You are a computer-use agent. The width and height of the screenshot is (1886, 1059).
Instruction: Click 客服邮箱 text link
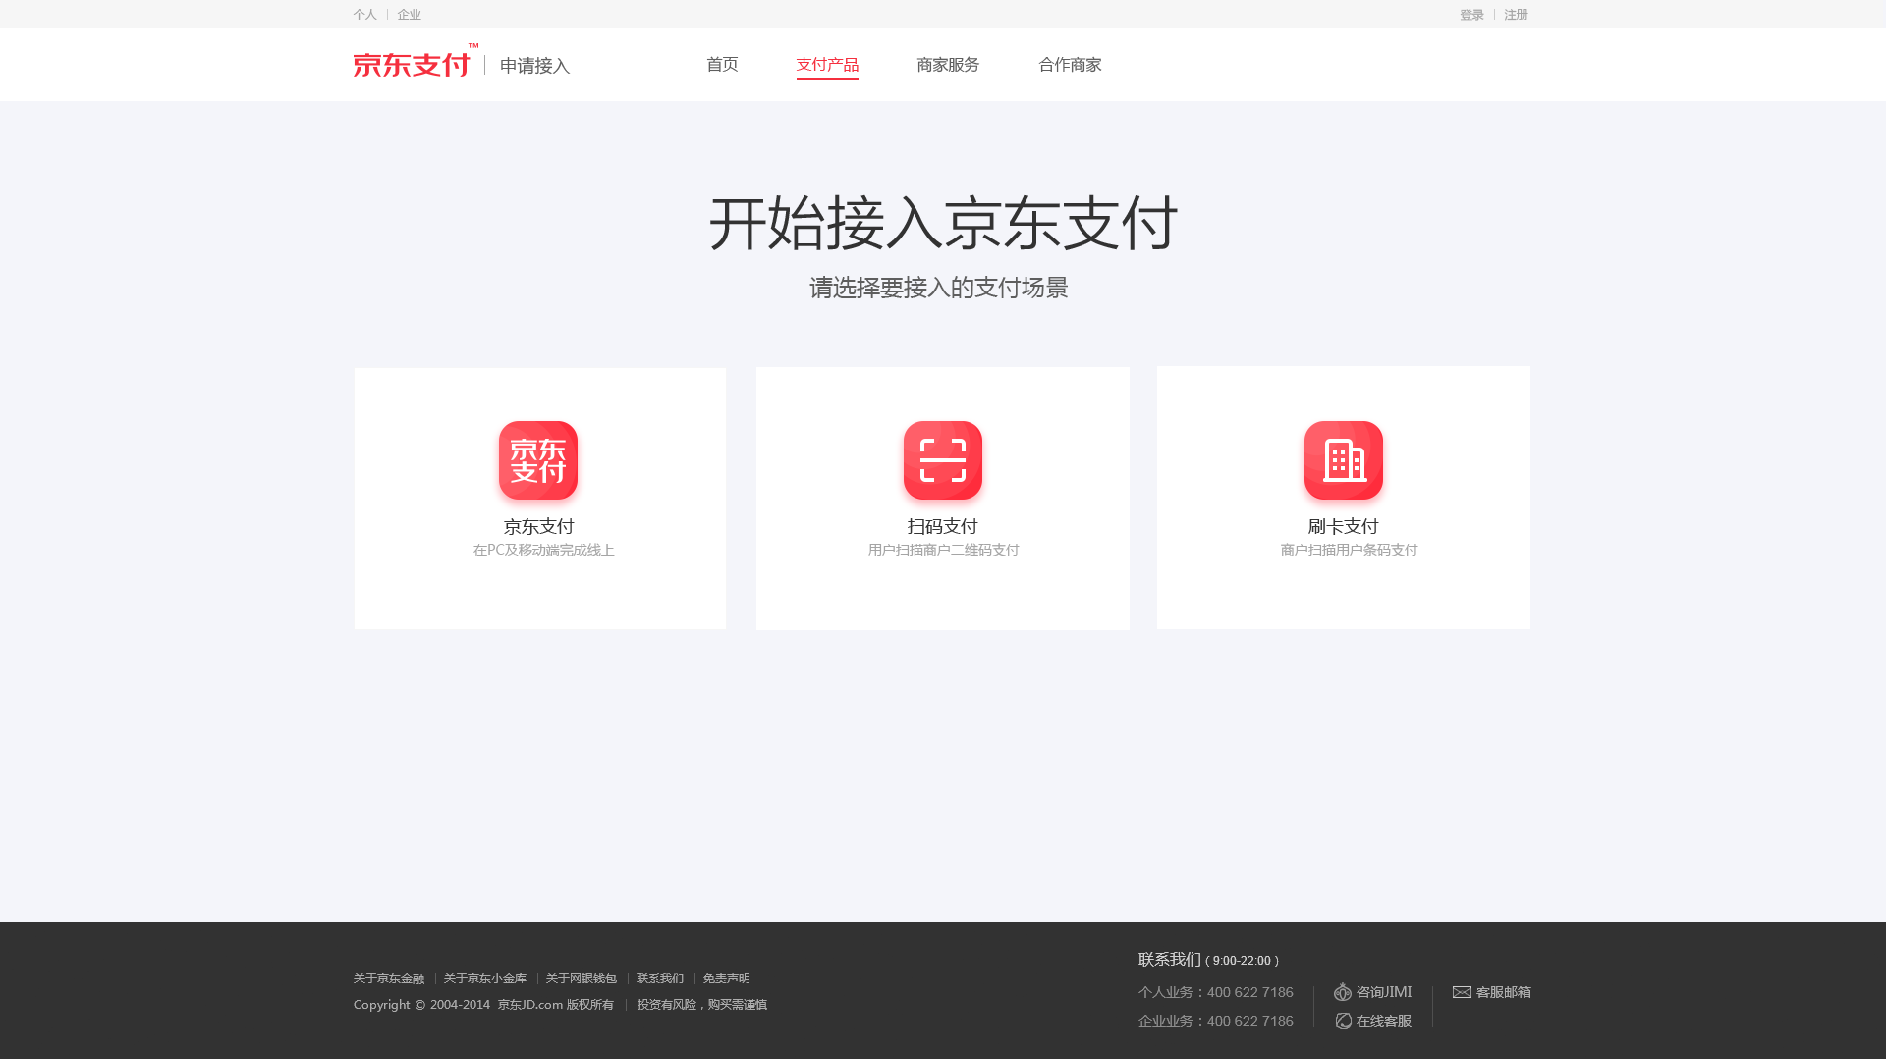pos(1504,992)
